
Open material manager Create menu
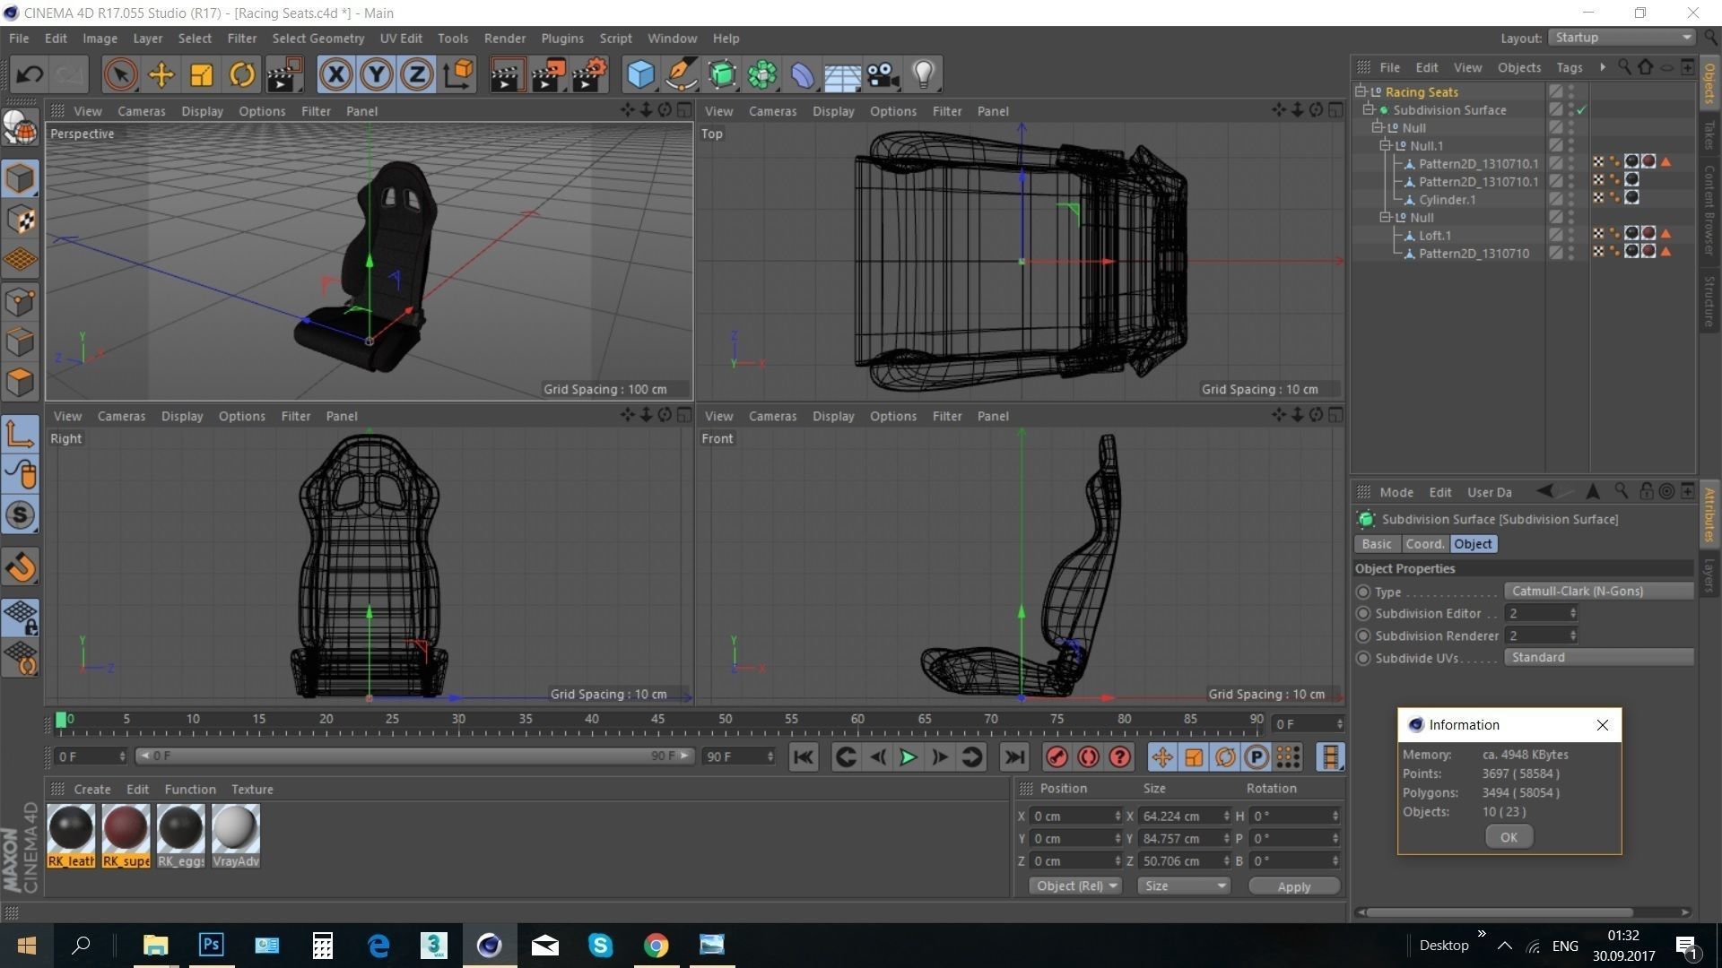[92, 789]
